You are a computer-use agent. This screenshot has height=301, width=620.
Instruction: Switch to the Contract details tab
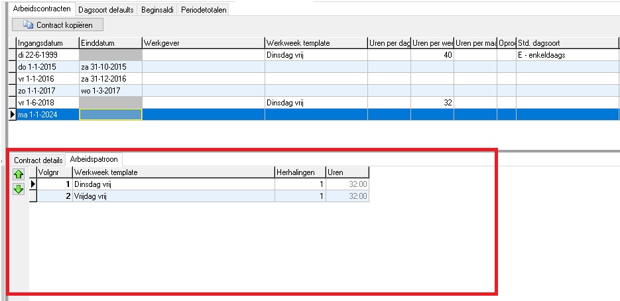coord(38,160)
